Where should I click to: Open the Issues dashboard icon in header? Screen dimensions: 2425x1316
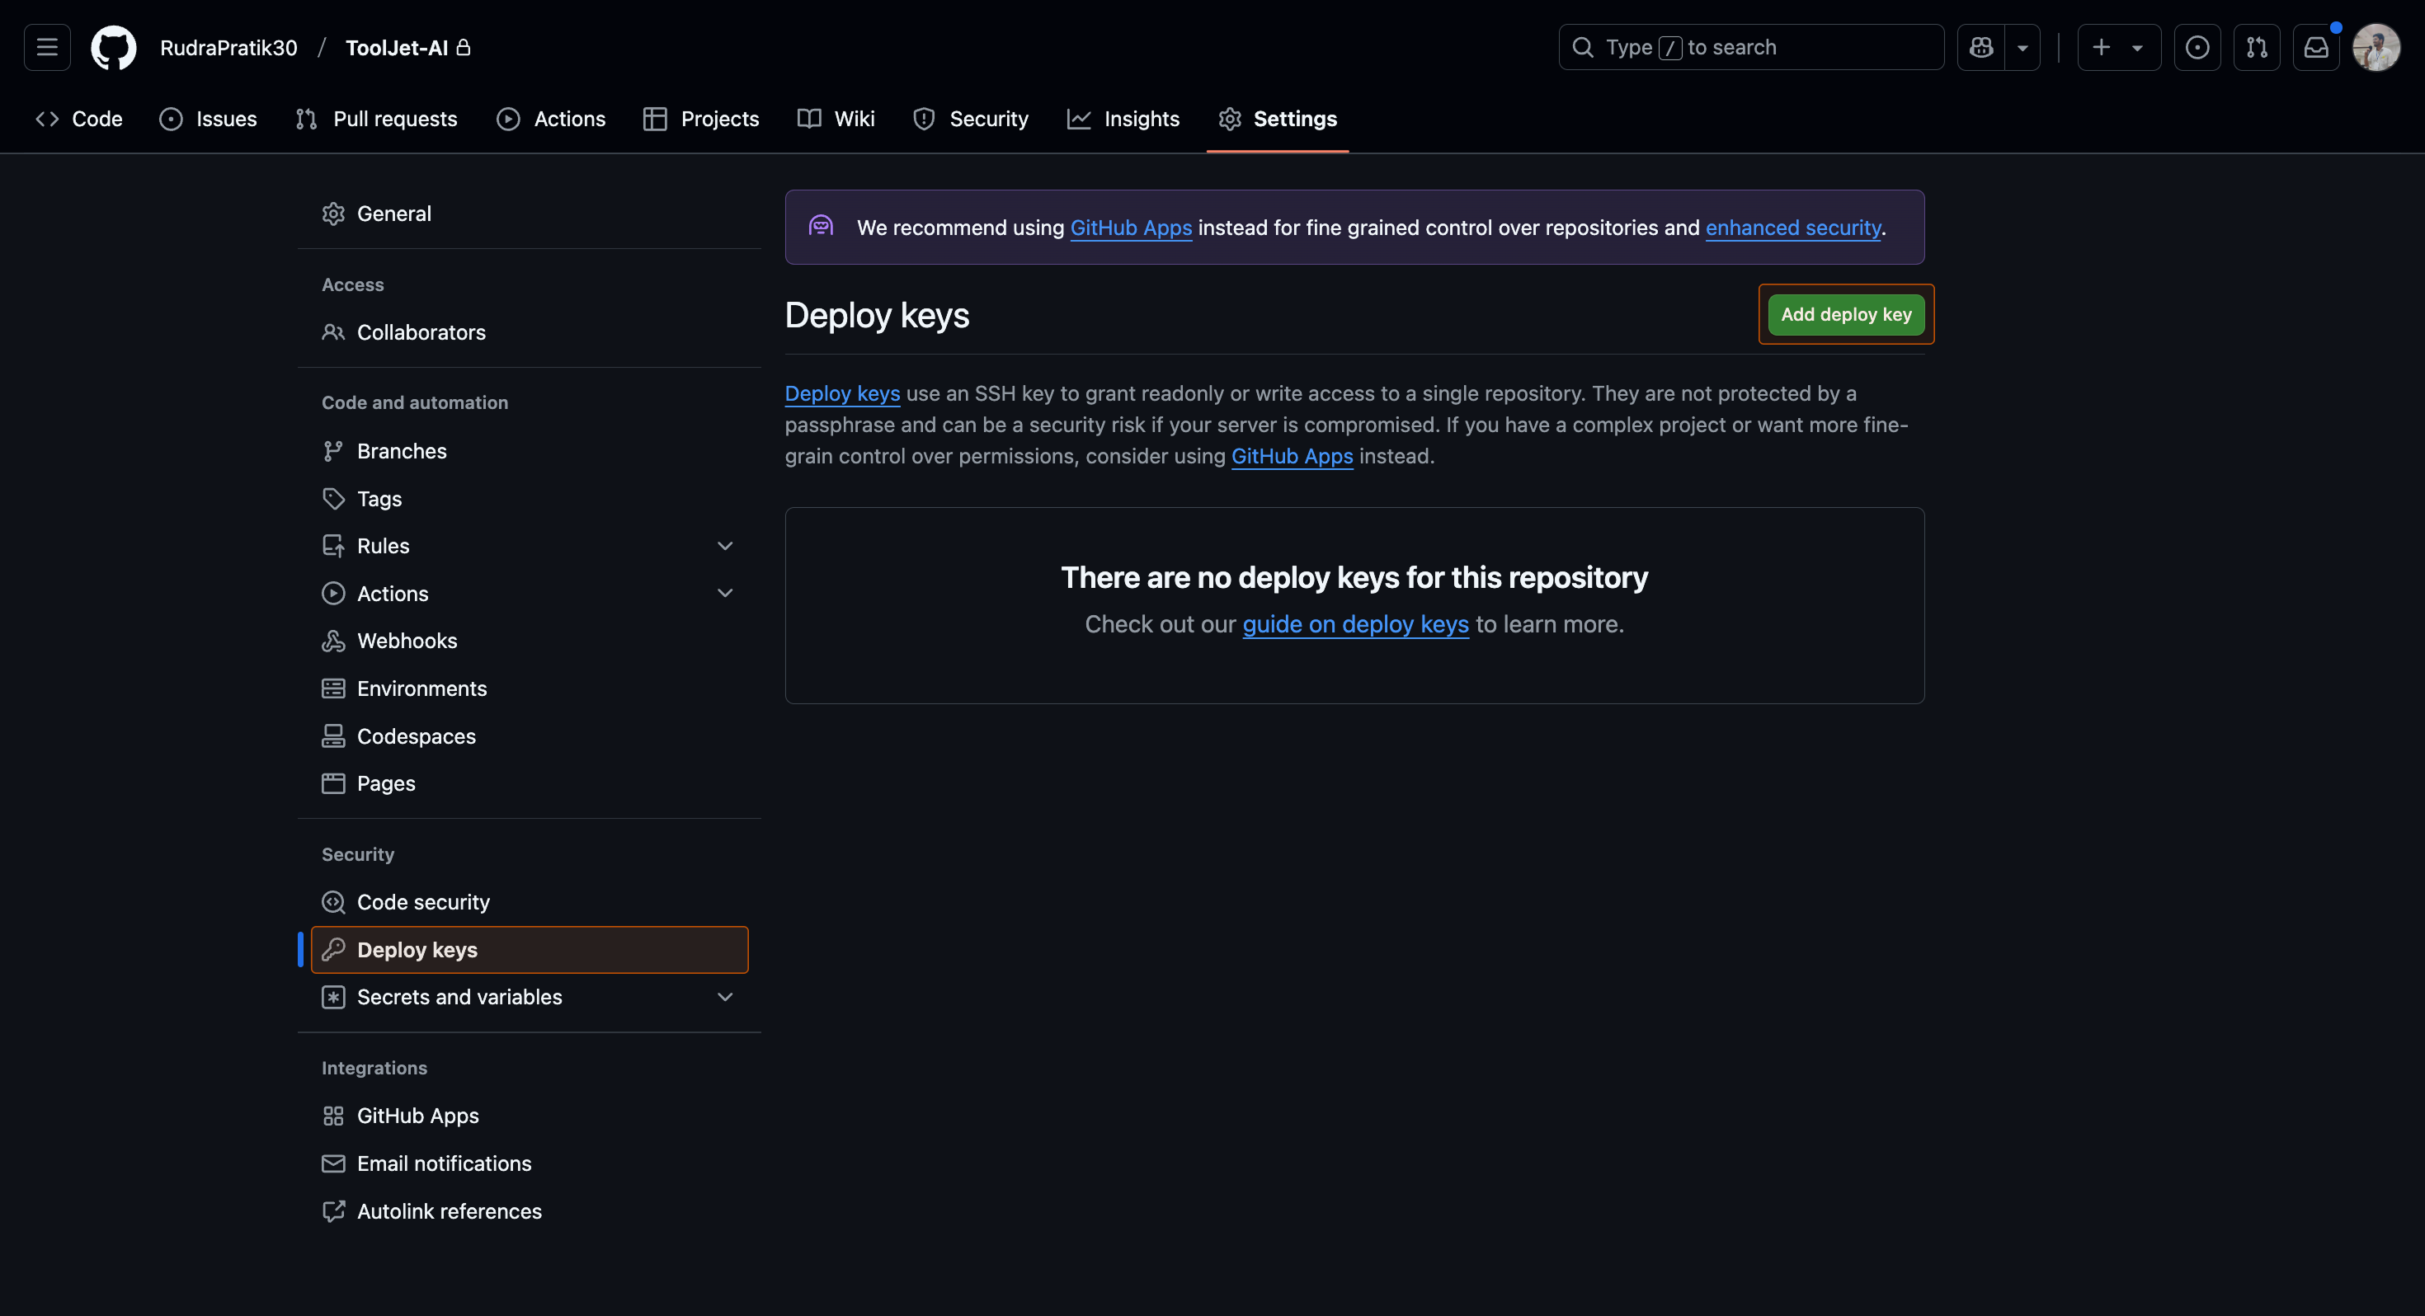(2197, 47)
